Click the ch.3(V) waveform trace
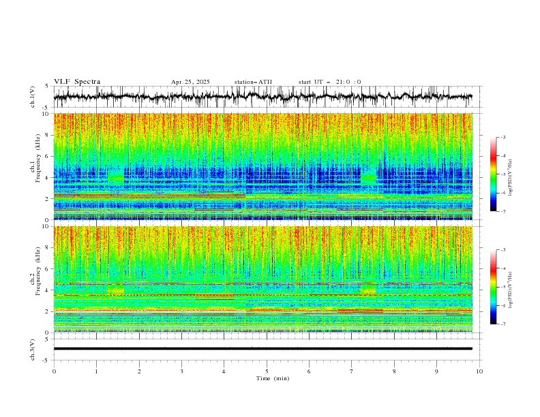This screenshot has width=540, height=417. coord(263,349)
